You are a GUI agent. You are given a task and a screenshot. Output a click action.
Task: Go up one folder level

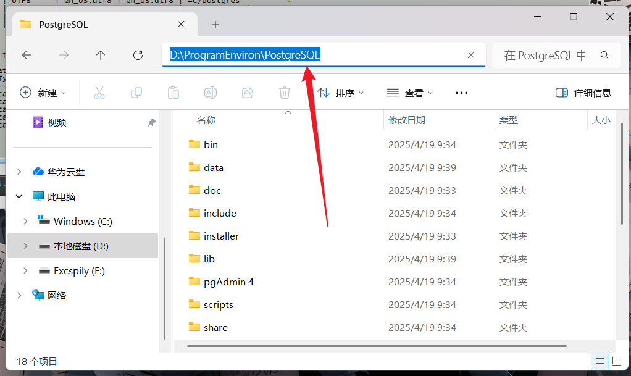(101, 55)
